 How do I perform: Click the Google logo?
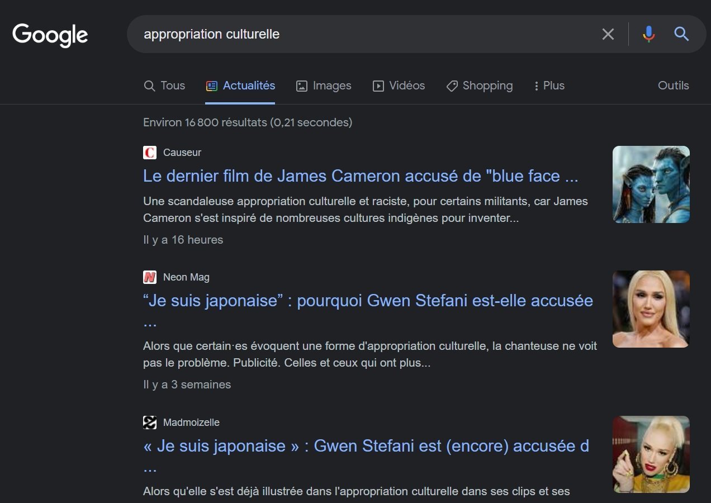click(x=50, y=35)
